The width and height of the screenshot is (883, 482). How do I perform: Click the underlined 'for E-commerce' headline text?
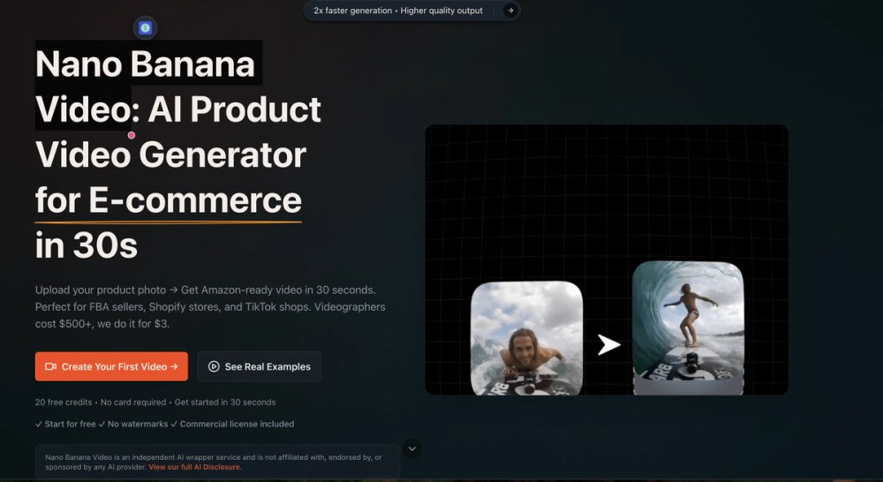169,200
